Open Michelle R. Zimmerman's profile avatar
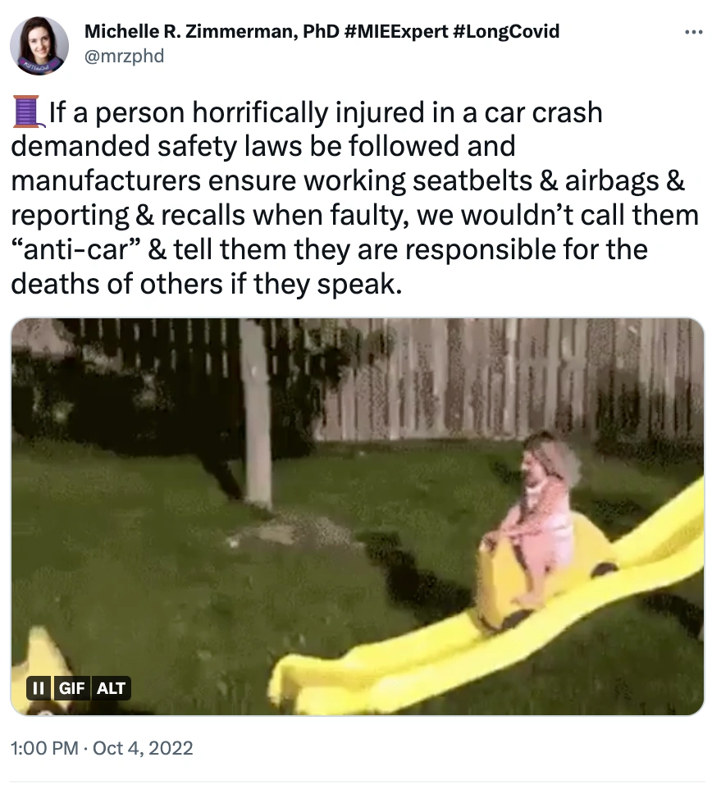The height and width of the screenshot is (794, 712). pyautogui.click(x=39, y=45)
